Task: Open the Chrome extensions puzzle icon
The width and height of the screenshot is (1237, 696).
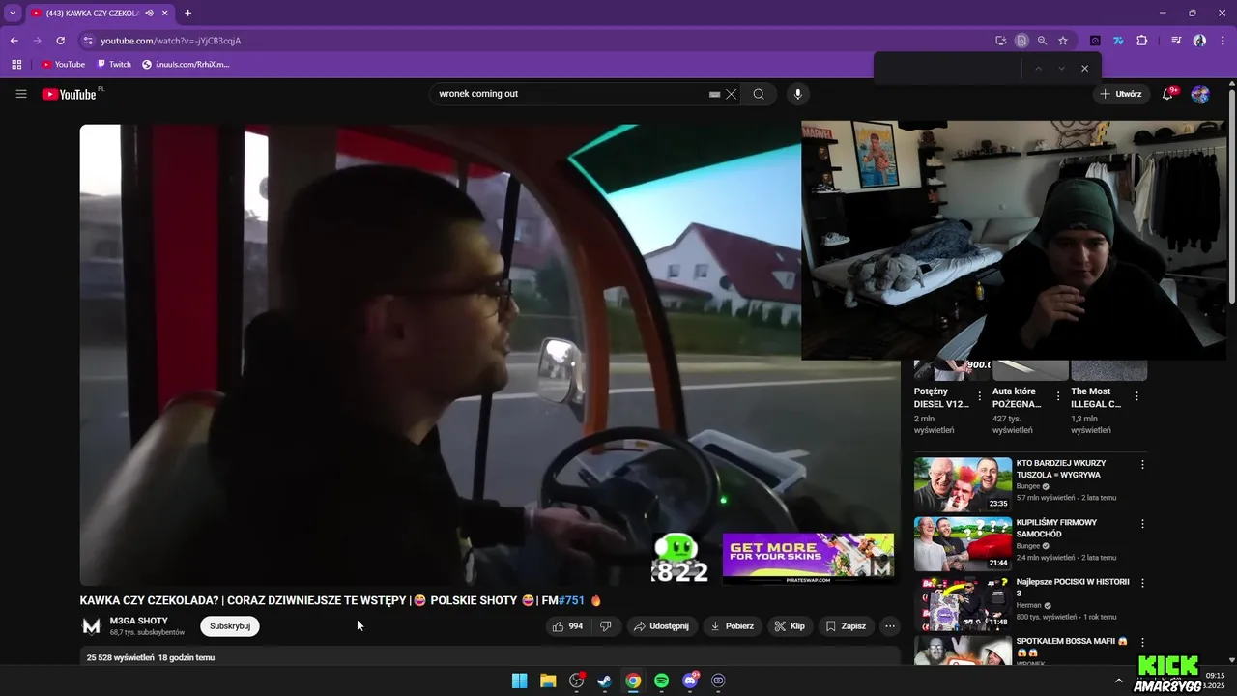Action: pos(1142,41)
